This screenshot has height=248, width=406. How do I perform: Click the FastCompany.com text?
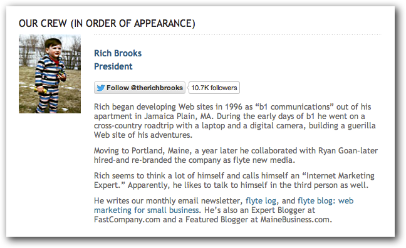click(127, 220)
